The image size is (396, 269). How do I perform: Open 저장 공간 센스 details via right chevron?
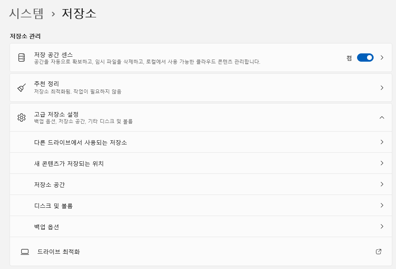pos(382,58)
